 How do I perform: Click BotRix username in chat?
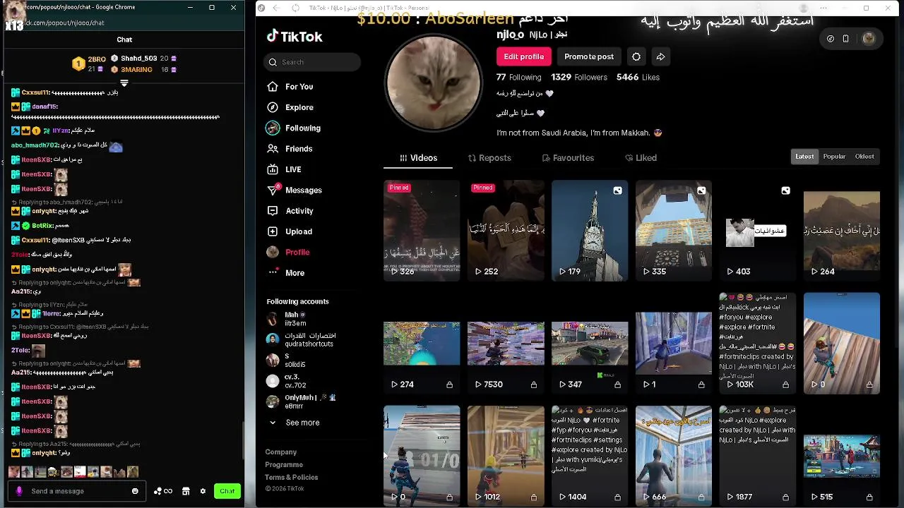tap(42, 226)
